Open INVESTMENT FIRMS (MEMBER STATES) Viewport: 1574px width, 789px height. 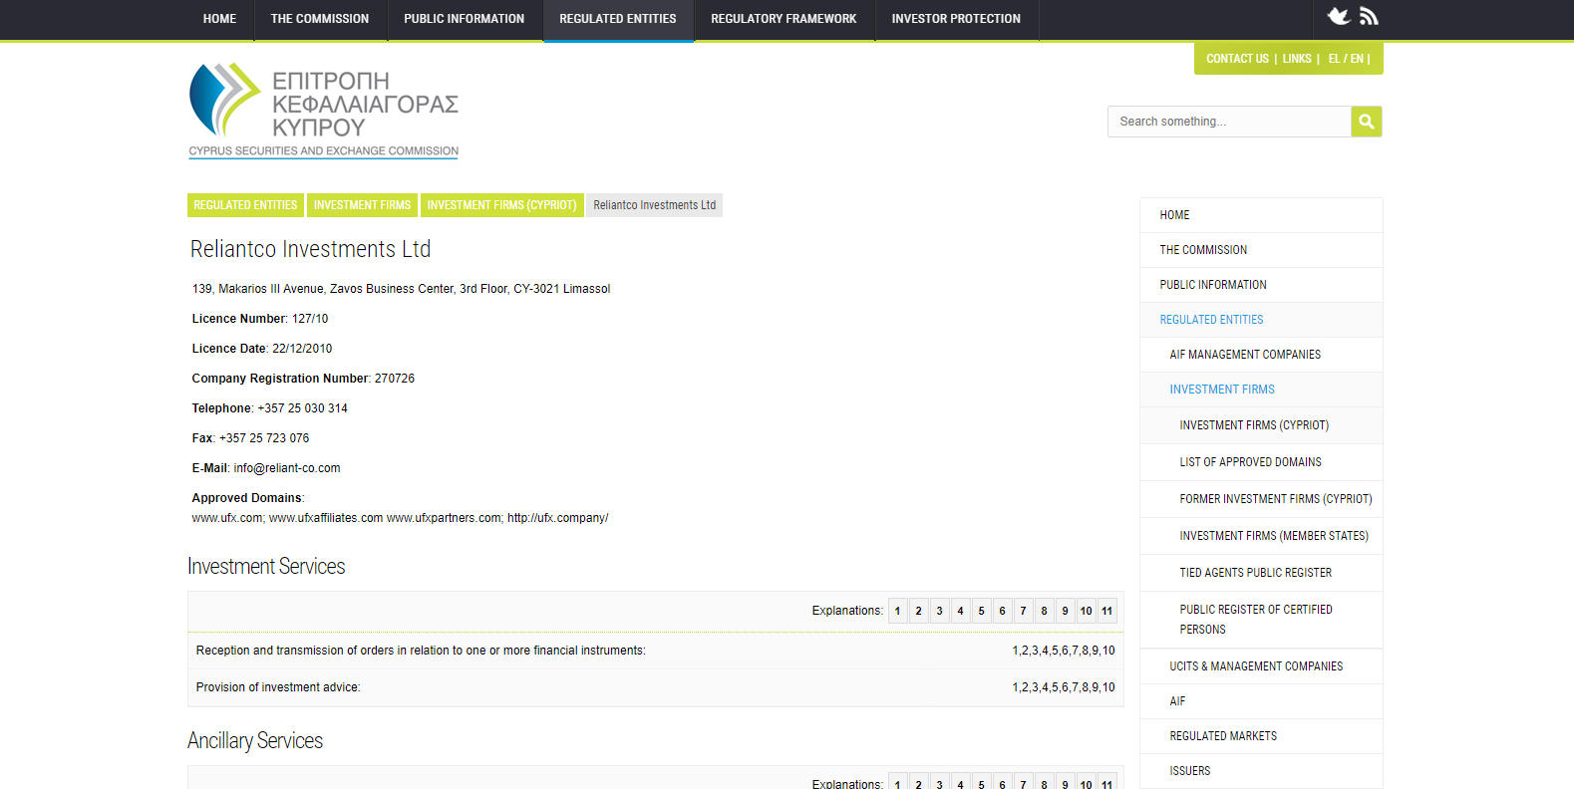point(1261,536)
